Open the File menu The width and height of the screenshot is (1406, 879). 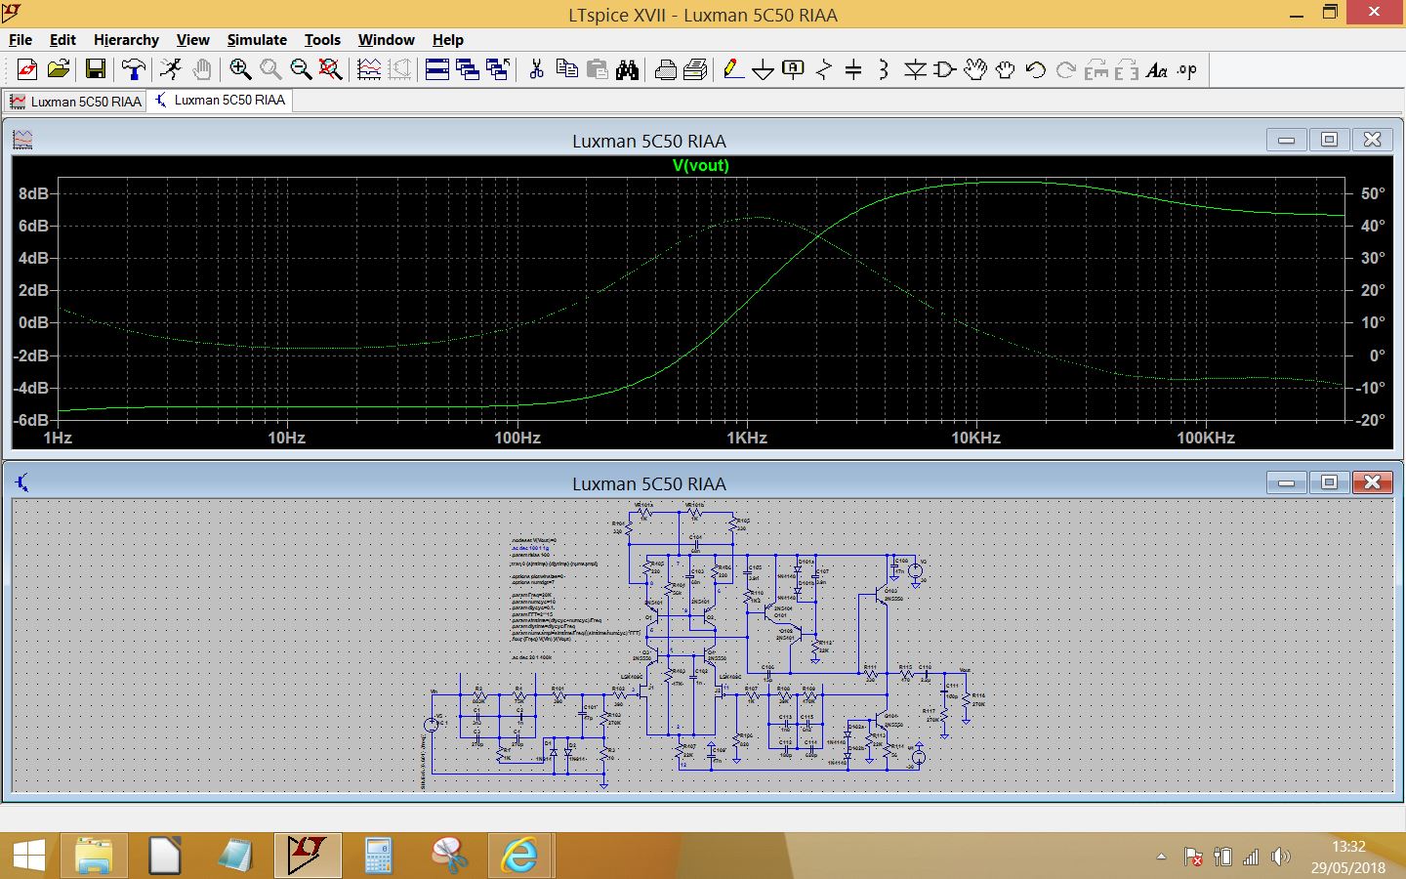coord(21,40)
